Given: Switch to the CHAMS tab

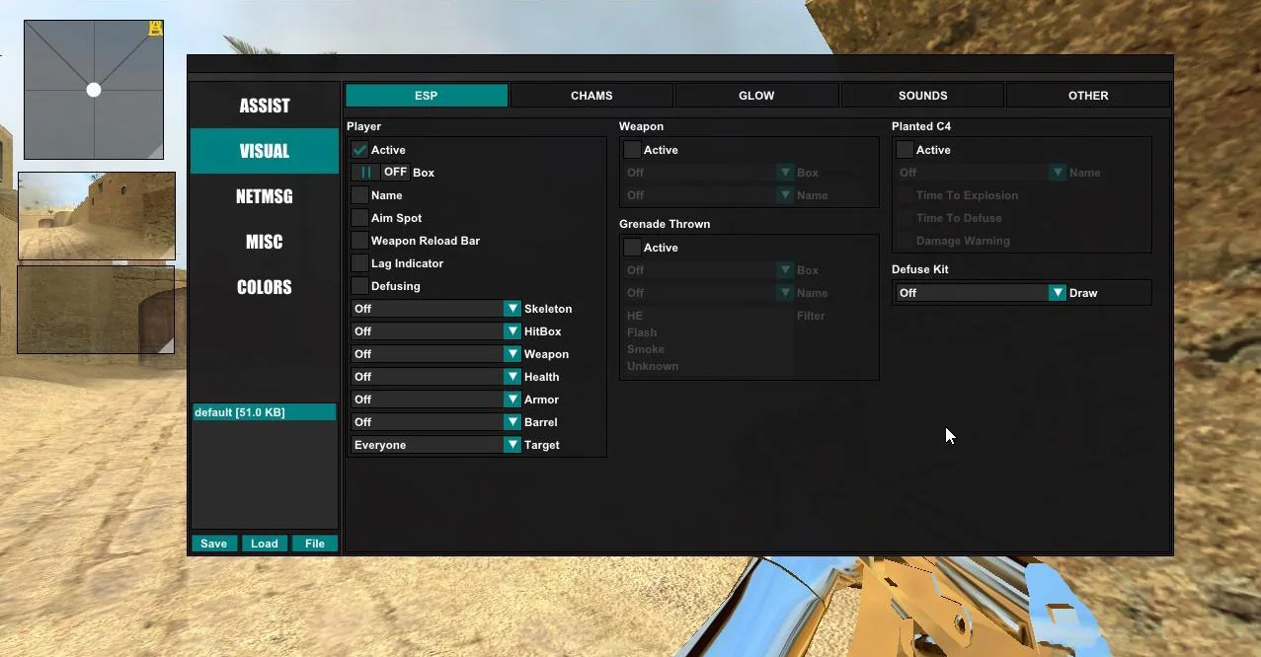Looking at the screenshot, I should pos(591,96).
